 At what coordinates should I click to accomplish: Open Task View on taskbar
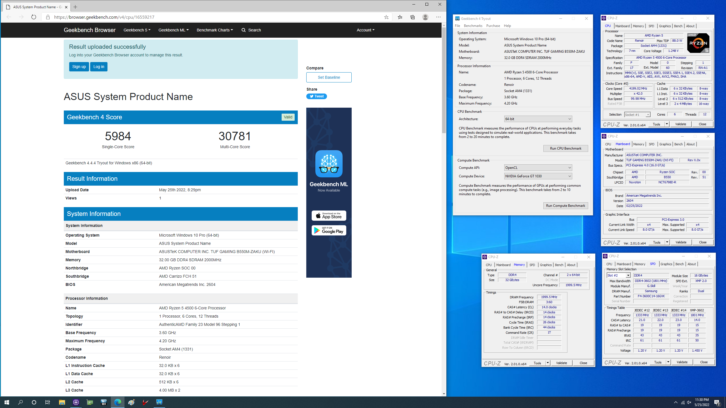coord(48,402)
